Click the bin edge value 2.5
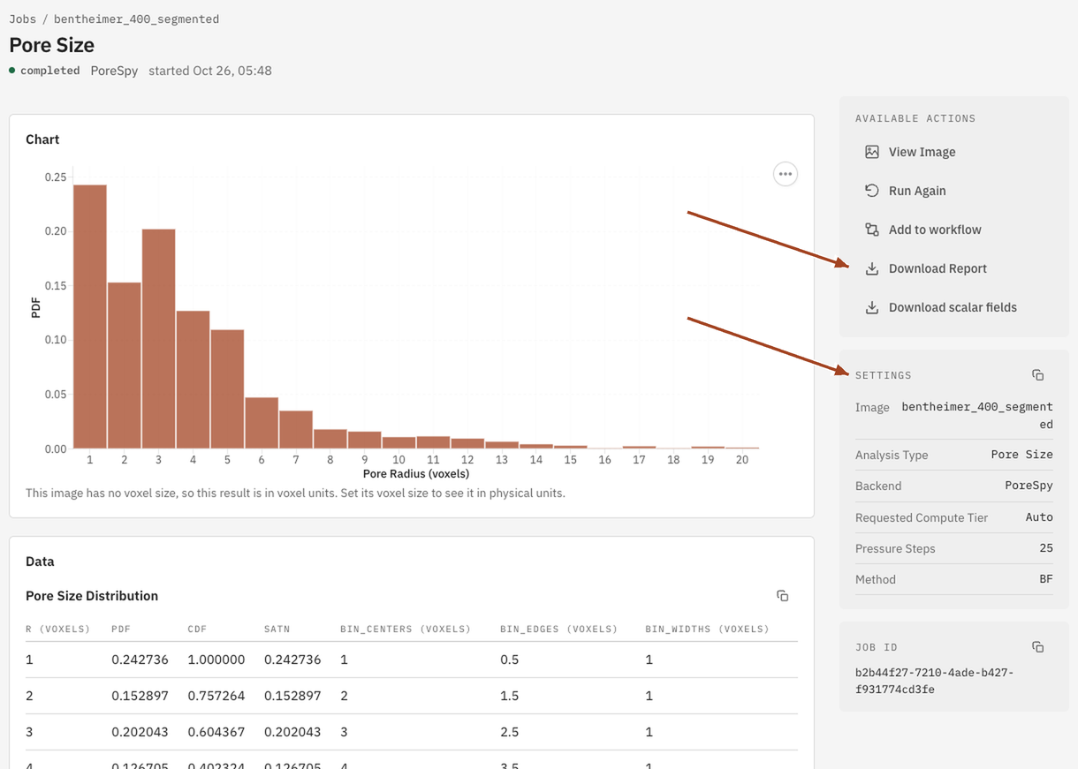 click(x=510, y=732)
